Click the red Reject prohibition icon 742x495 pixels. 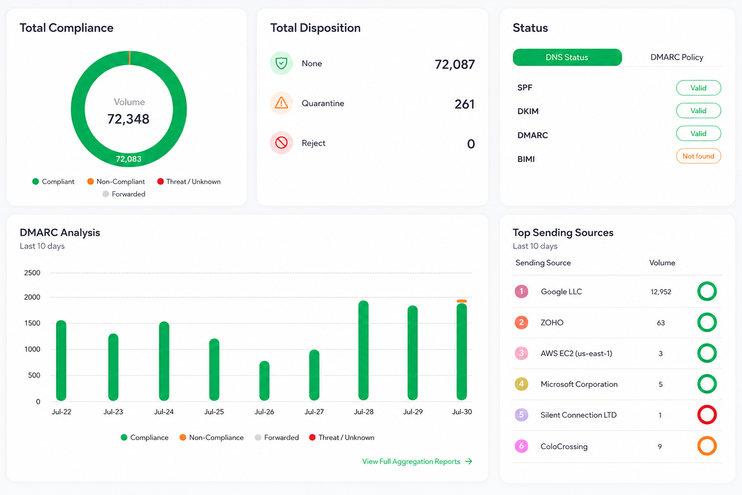pyautogui.click(x=281, y=143)
